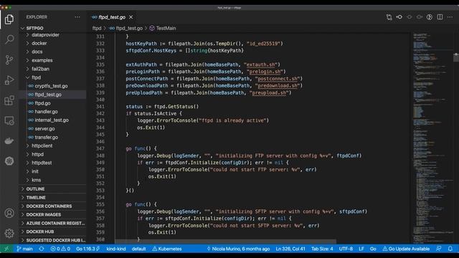Open the Kubernetes view in activity bar
This screenshot has height=258, width=459.
[x=9, y=161]
